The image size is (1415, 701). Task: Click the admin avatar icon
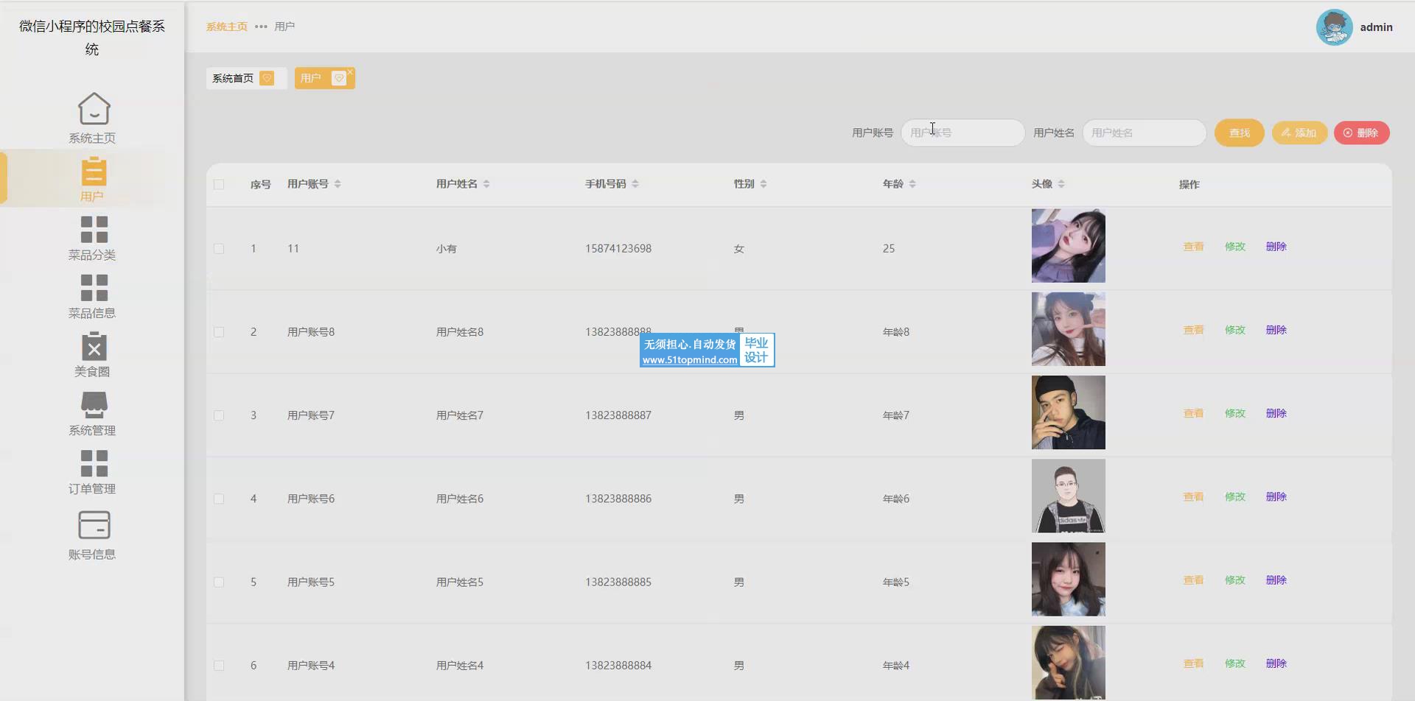pos(1334,27)
